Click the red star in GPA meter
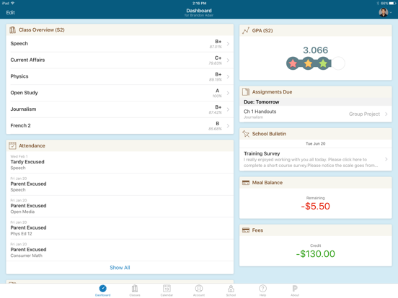Viewport: 398px width, 298px height. pyautogui.click(x=293, y=63)
